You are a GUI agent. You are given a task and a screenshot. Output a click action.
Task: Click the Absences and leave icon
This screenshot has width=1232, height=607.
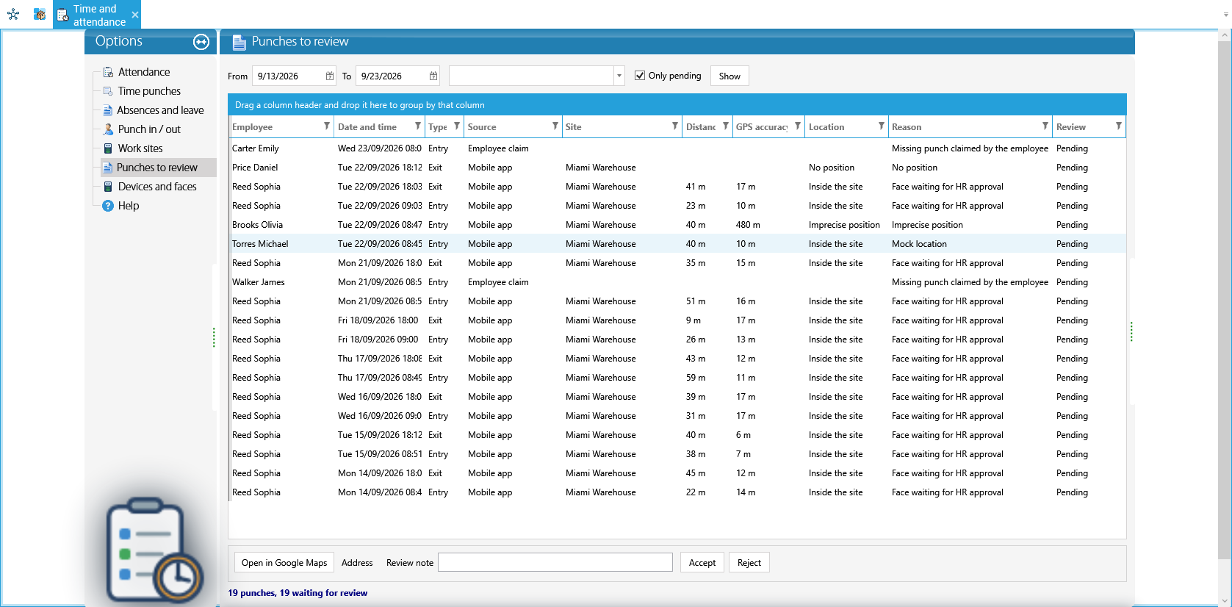coord(108,110)
